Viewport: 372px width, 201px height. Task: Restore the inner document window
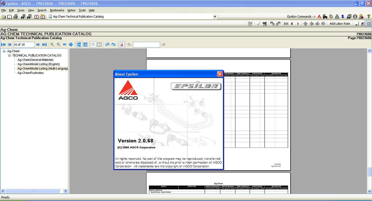point(362,24)
